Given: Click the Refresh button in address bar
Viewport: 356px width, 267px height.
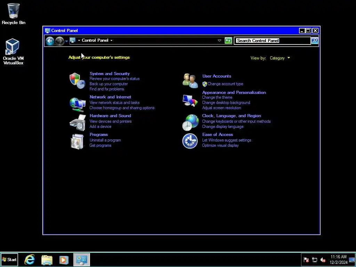Looking at the screenshot, I should [x=228, y=41].
